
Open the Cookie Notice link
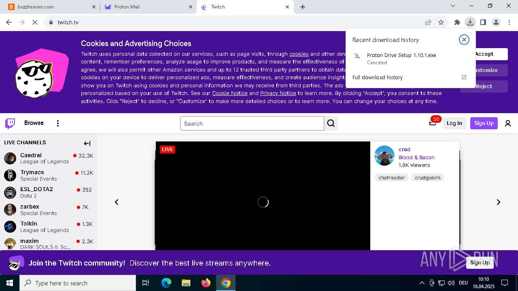(x=230, y=93)
